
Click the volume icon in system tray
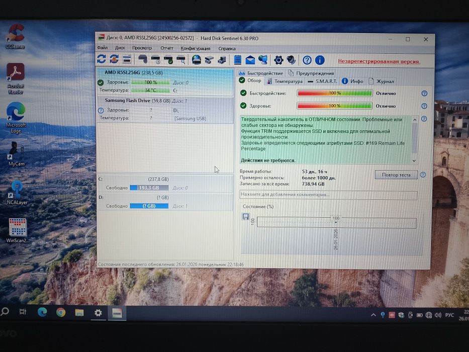[438, 315]
